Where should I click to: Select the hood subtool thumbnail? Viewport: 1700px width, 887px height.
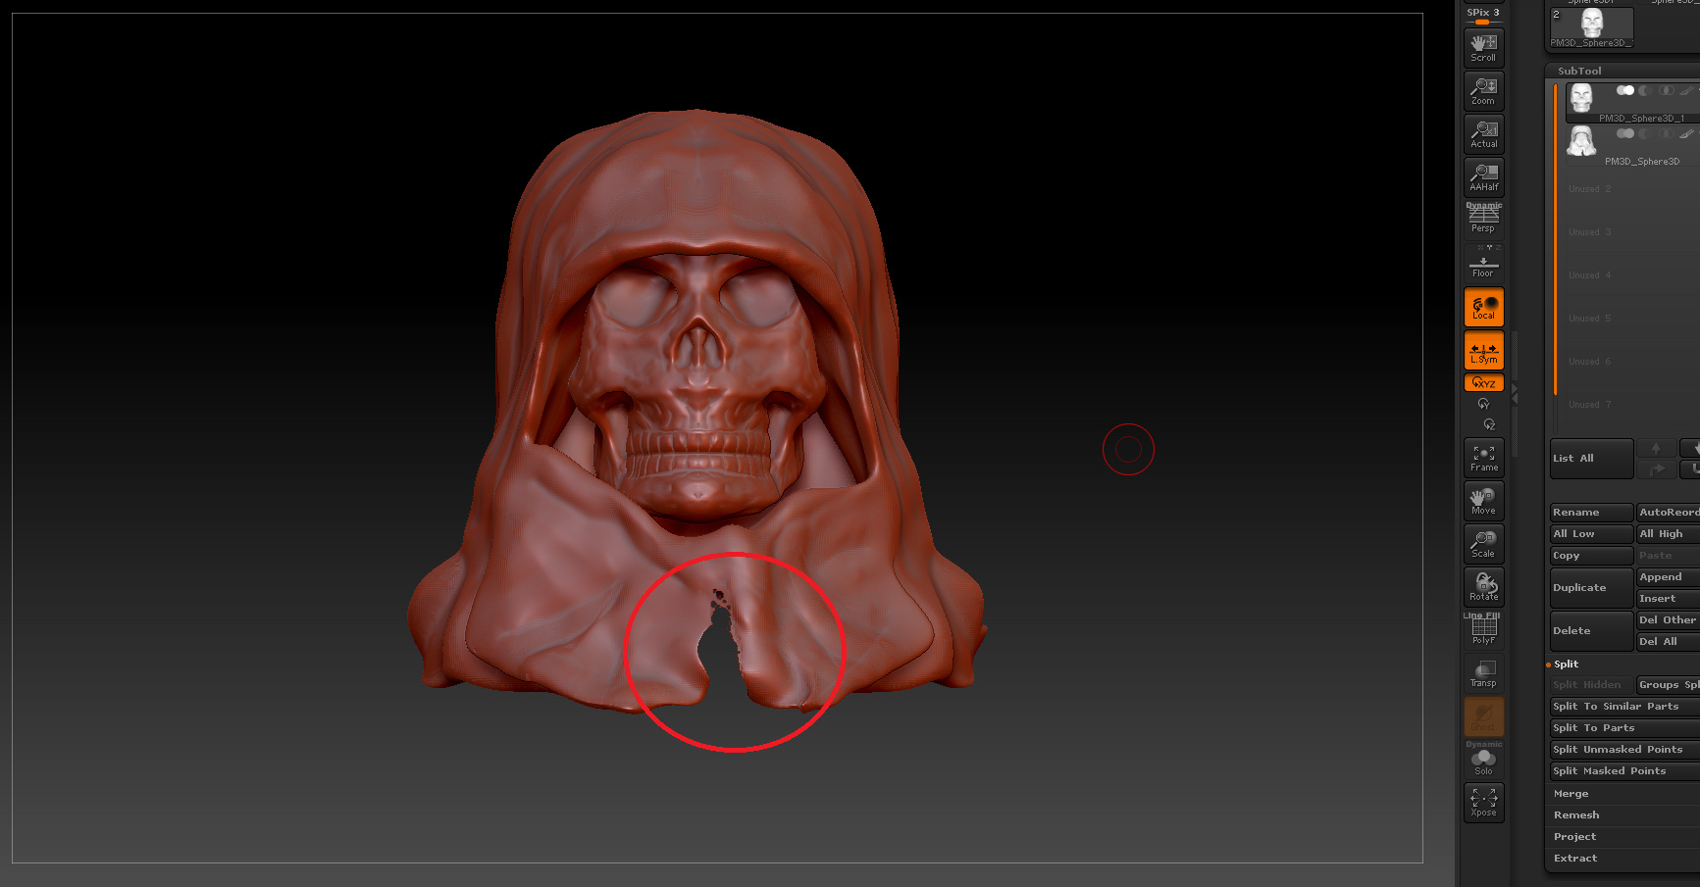click(1581, 142)
